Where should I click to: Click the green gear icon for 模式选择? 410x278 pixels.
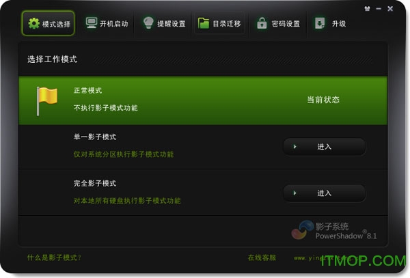[33, 23]
